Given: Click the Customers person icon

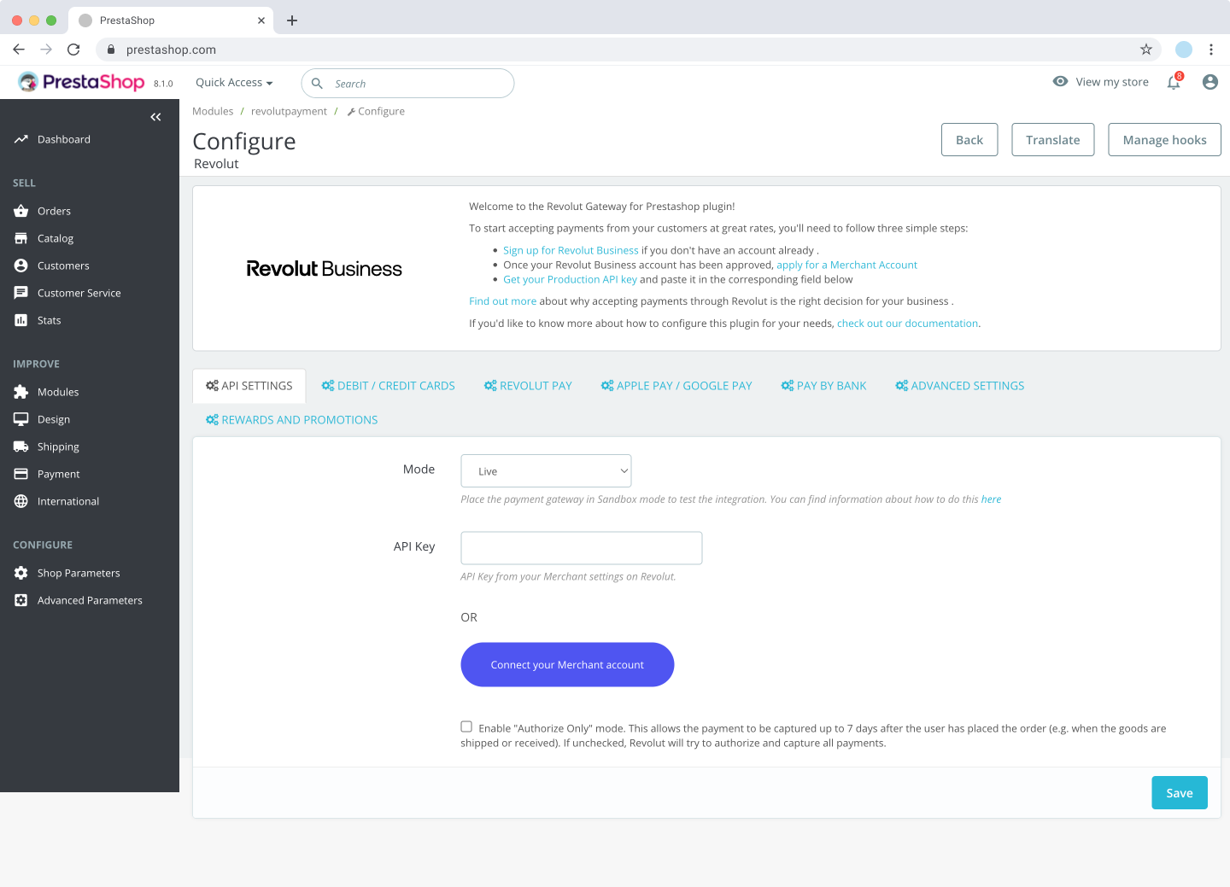Looking at the screenshot, I should pos(21,266).
